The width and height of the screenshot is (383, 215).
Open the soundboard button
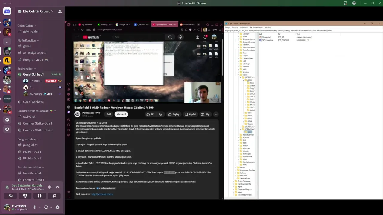coord(54,196)
